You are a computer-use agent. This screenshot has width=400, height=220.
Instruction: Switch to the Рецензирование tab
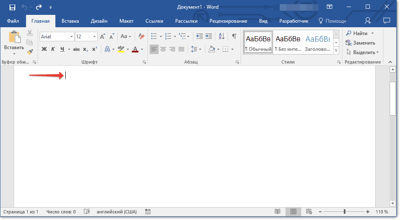tap(228, 21)
